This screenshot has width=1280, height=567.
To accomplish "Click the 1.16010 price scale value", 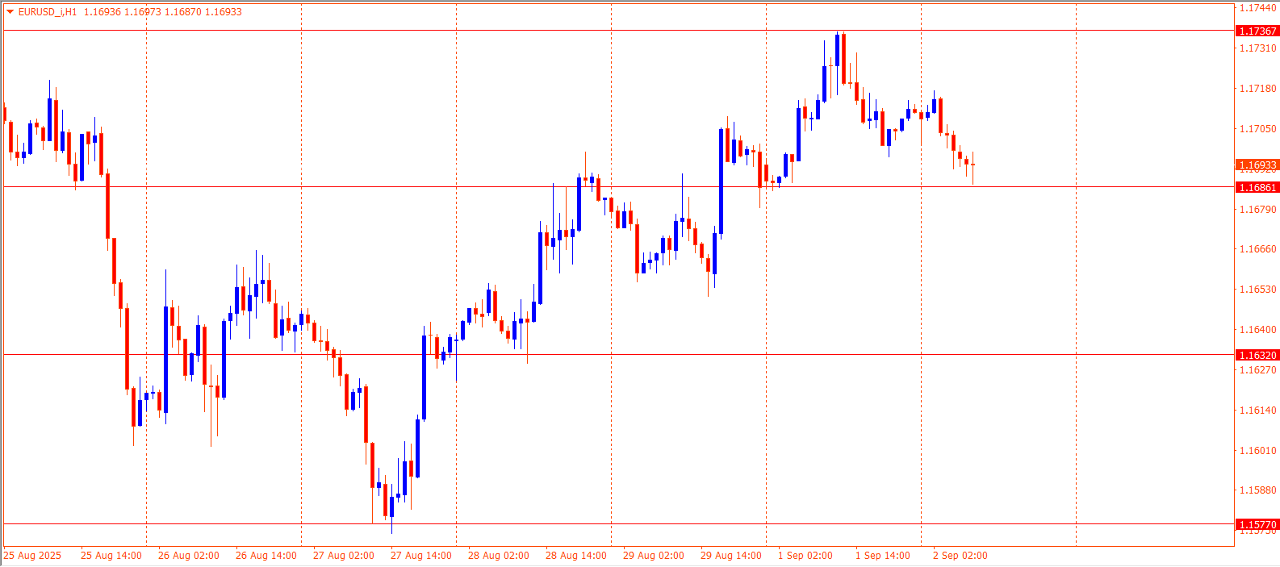I will pyautogui.click(x=1257, y=450).
